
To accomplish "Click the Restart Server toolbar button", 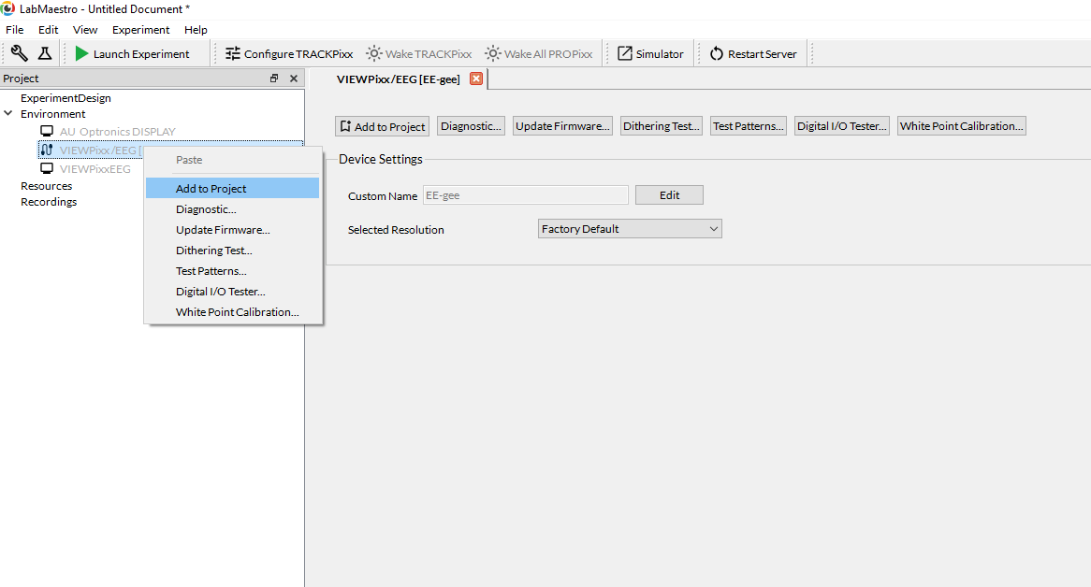I will click(x=753, y=54).
